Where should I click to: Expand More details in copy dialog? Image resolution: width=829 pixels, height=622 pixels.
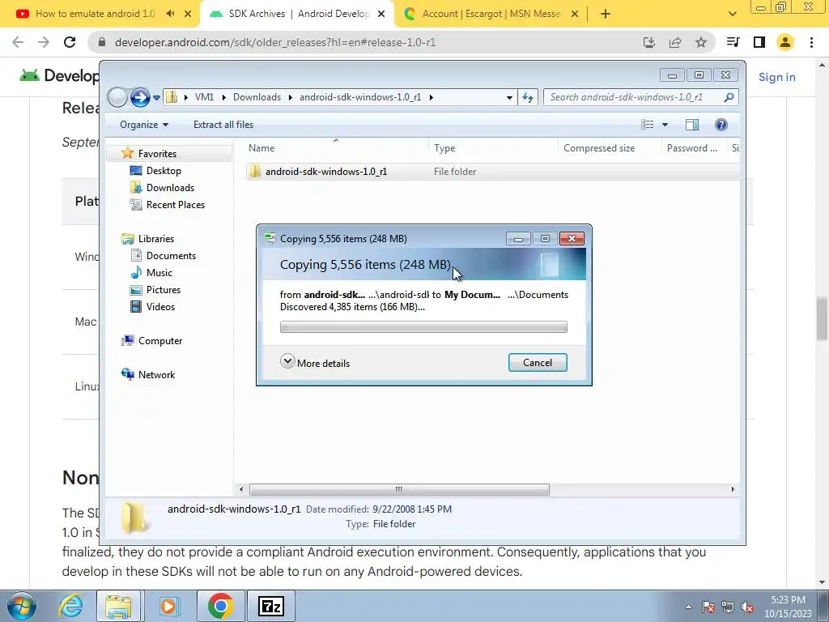[315, 362]
